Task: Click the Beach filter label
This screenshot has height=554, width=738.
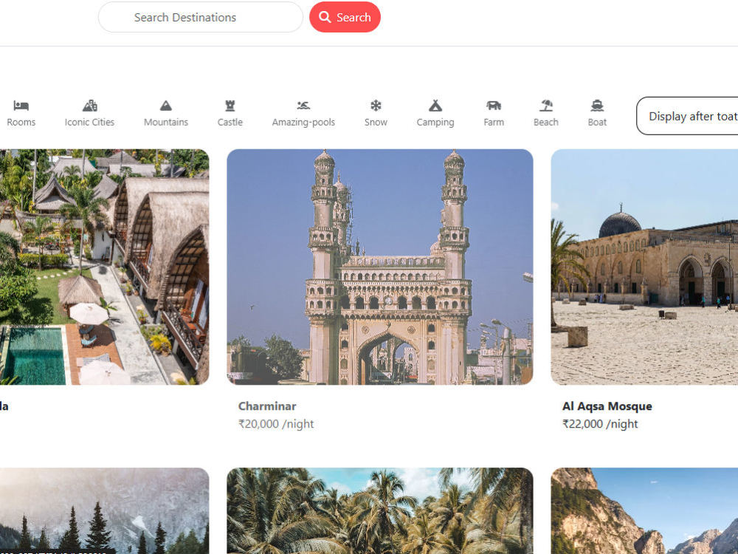Action: 546,122
